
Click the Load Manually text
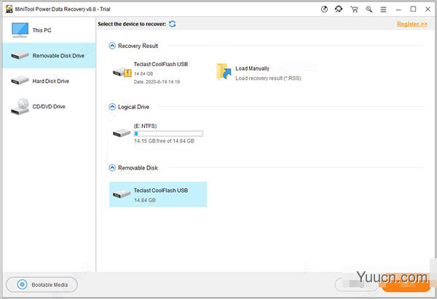[252, 68]
